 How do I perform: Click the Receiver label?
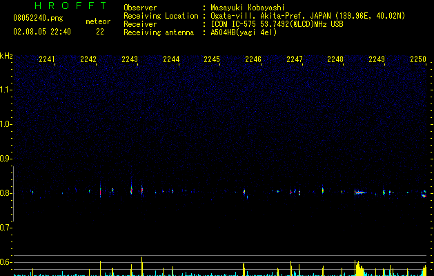coord(140,24)
